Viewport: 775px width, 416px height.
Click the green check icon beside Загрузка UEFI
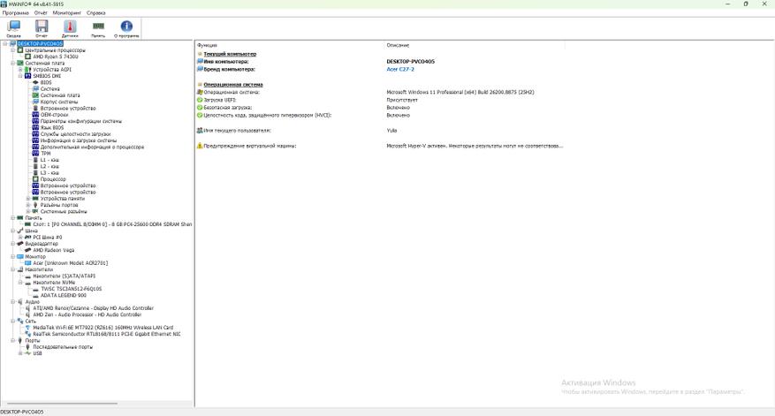[x=200, y=100]
